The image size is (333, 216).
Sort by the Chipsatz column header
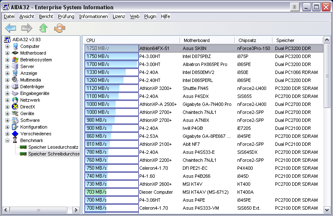click(247, 40)
